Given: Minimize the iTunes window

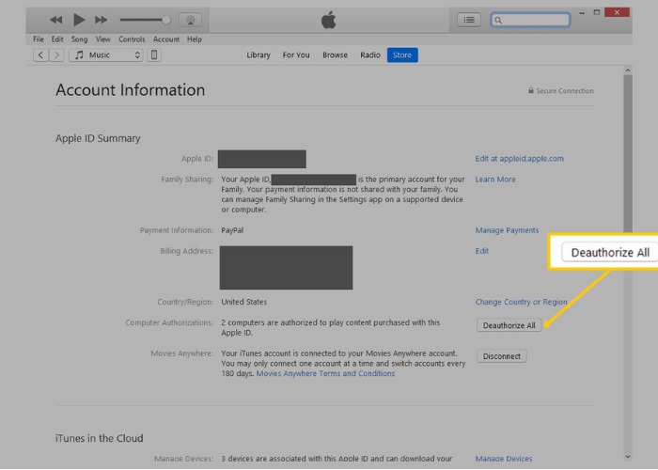Looking at the screenshot, I should [x=582, y=12].
